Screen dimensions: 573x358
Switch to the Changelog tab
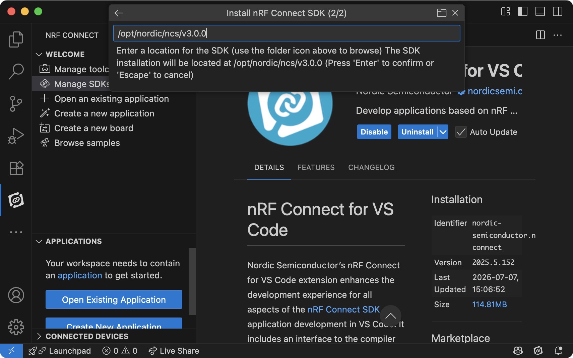click(371, 167)
